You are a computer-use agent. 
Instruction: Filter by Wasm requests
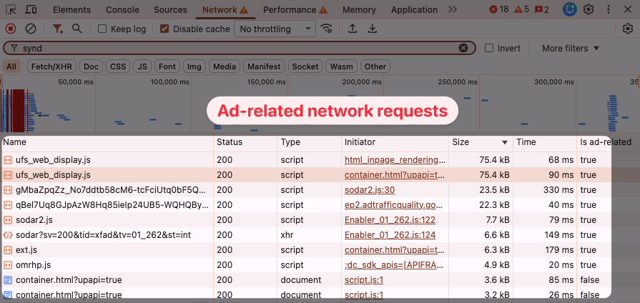(342, 66)
